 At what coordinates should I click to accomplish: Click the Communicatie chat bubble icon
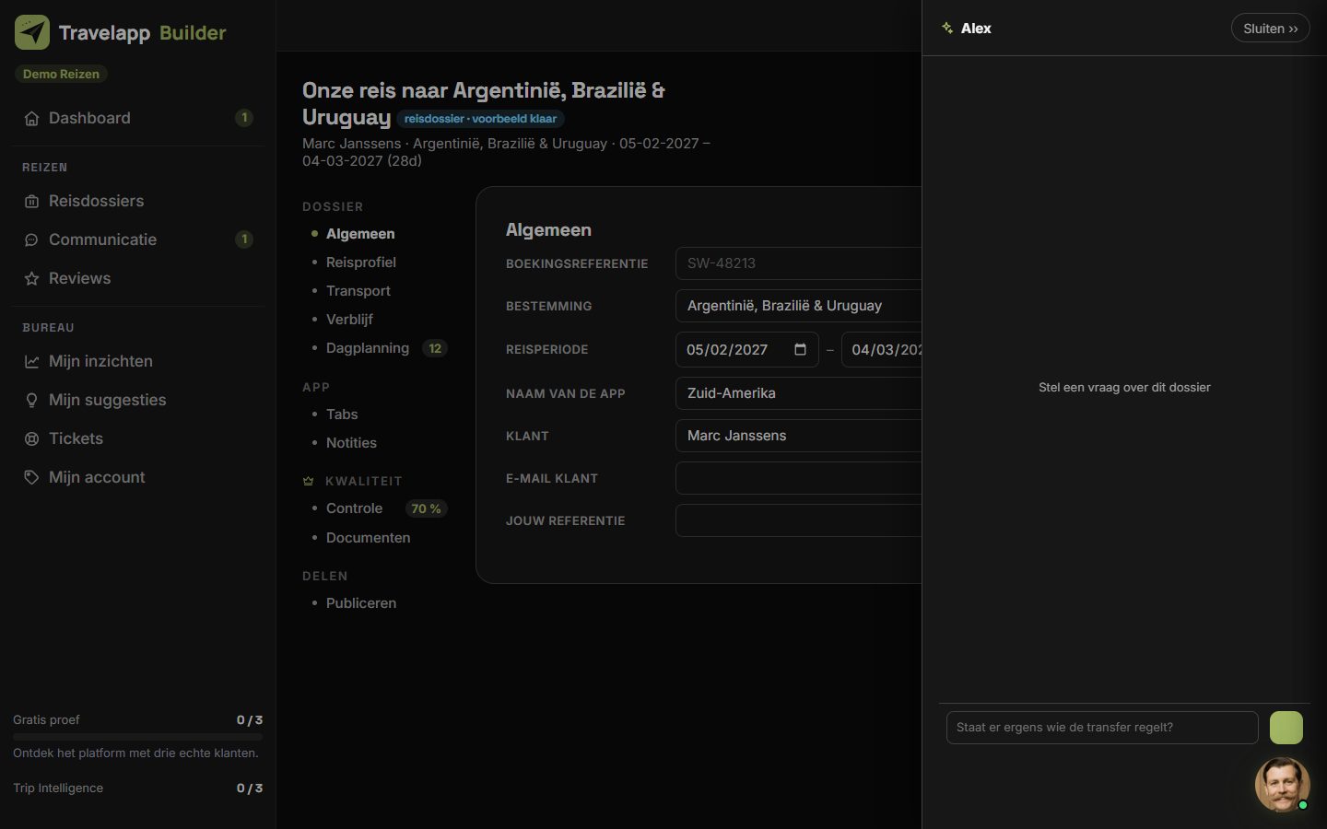tap(31, 239)
